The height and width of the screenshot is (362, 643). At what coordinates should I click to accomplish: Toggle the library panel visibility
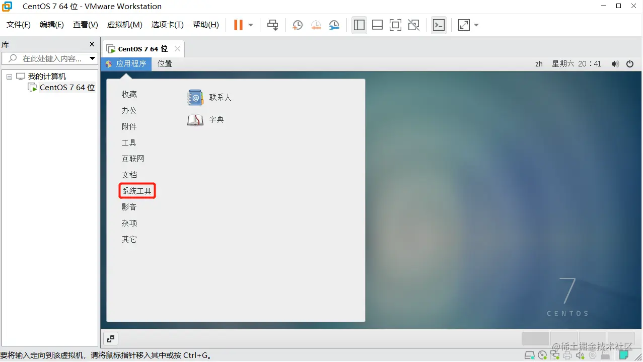point(359,25)
